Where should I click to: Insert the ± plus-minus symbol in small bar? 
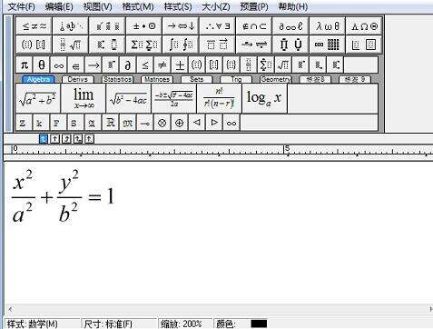[x=180, y=65]
